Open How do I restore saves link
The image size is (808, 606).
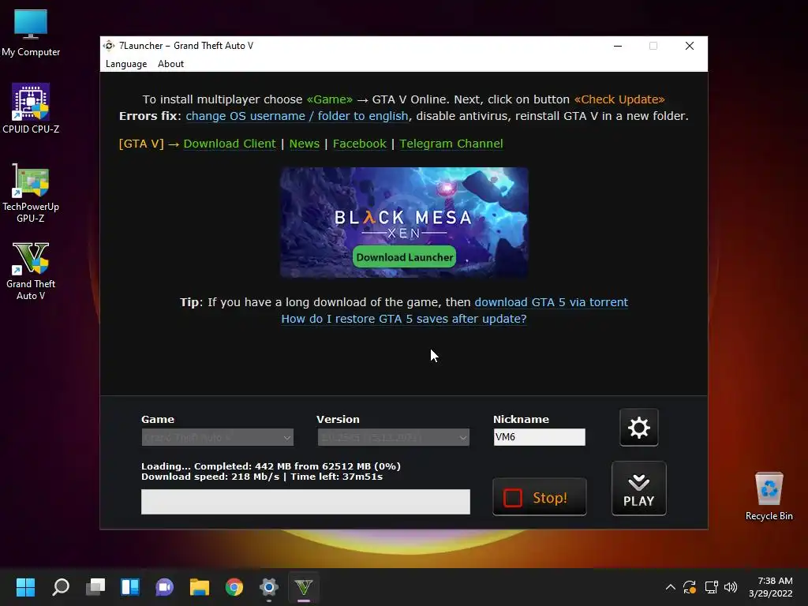(x=404, y=319)
